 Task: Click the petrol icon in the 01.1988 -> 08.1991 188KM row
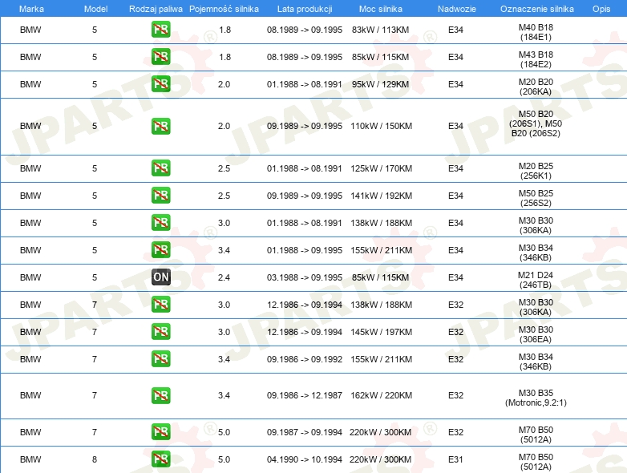coord(160,222)
